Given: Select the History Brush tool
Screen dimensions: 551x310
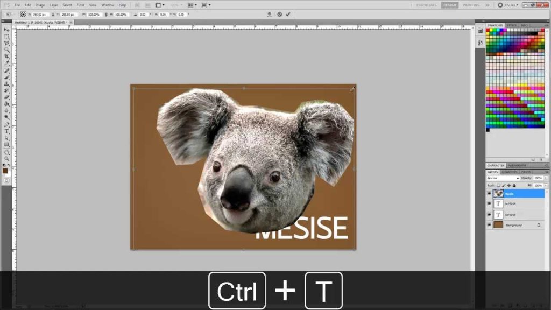Looking at the screenshot, I should (6, 90).
